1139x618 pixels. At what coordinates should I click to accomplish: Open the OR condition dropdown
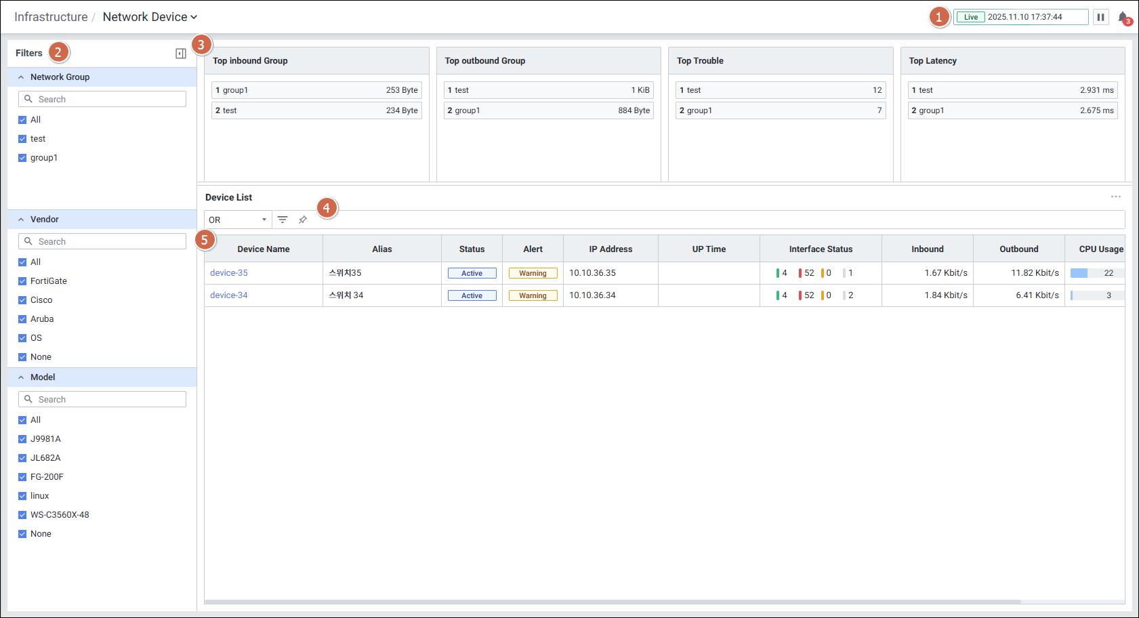pyautogui.click(x=238, y=220)
